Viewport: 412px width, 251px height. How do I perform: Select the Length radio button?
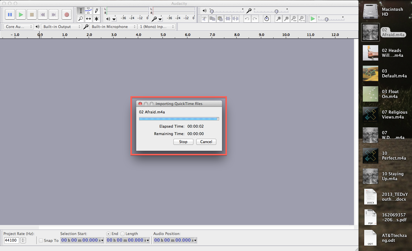pyautogui.click(x=122, y=234)
